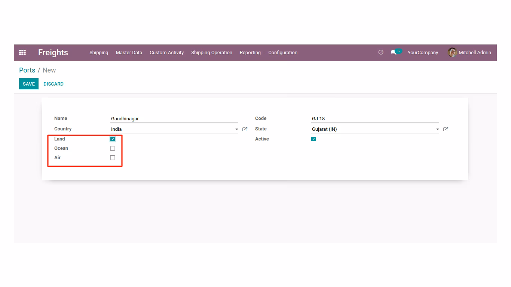
Task: Open the Reporting menu
Action: (250, 53)
